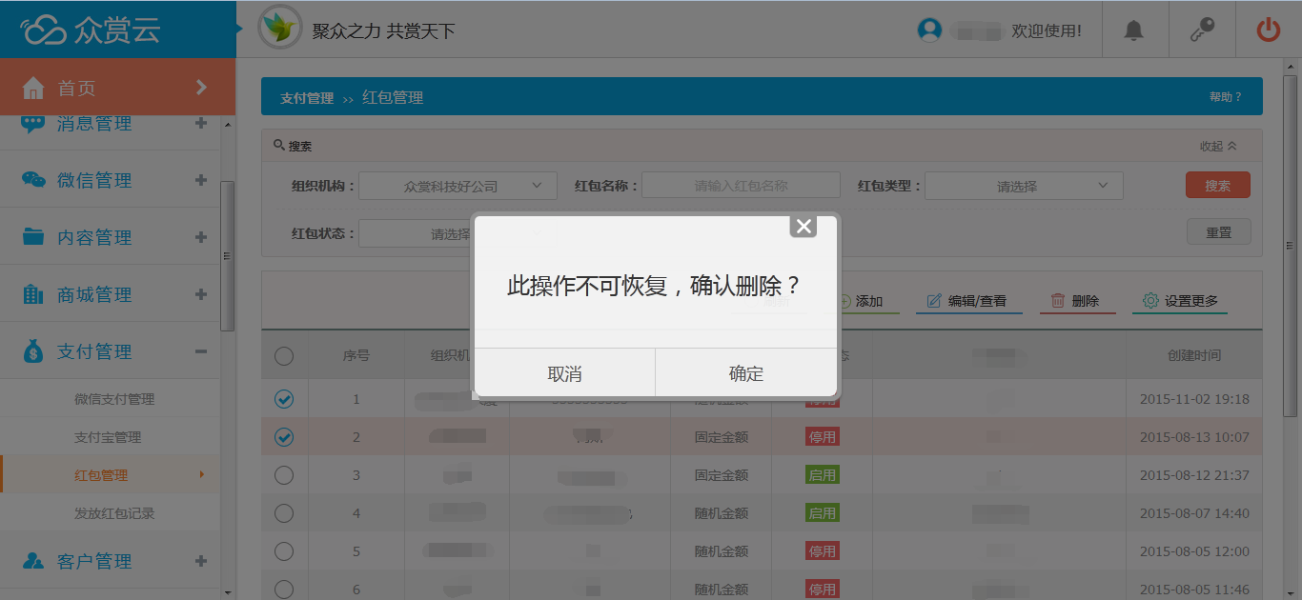This screenshot has width=1302, height=600.
Task: Click the 重置 reset button
Action: pyautogui.click(x=1218, y=232)
